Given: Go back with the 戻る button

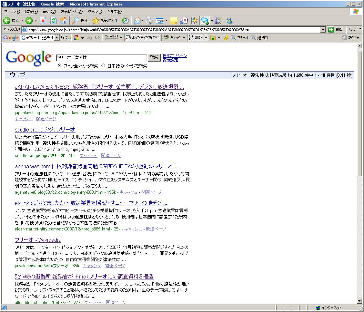Looking at the screenshot, I should [11, 21].
